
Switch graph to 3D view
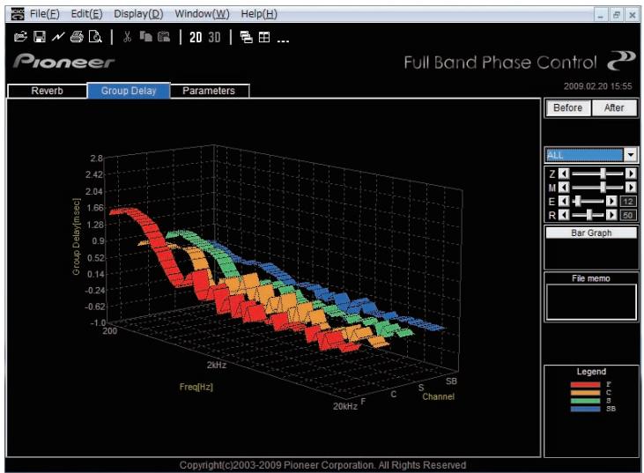coord(214,37)
